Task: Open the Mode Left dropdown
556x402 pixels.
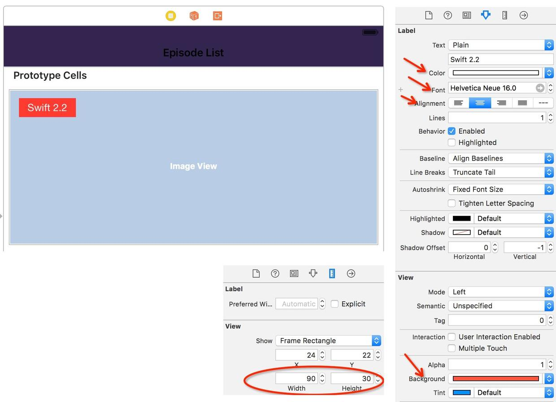Action: [x=501, y=292]
